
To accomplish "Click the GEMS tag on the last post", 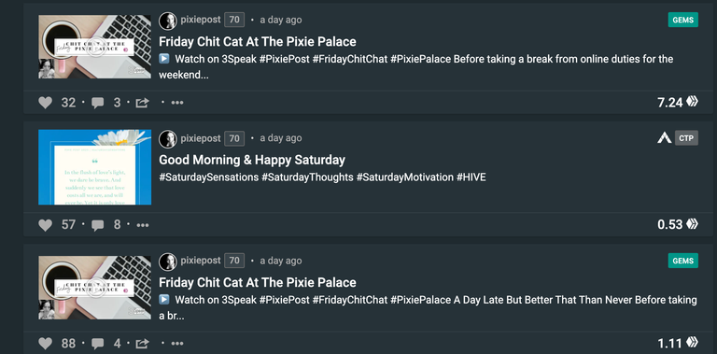I will tap(682, 261).
